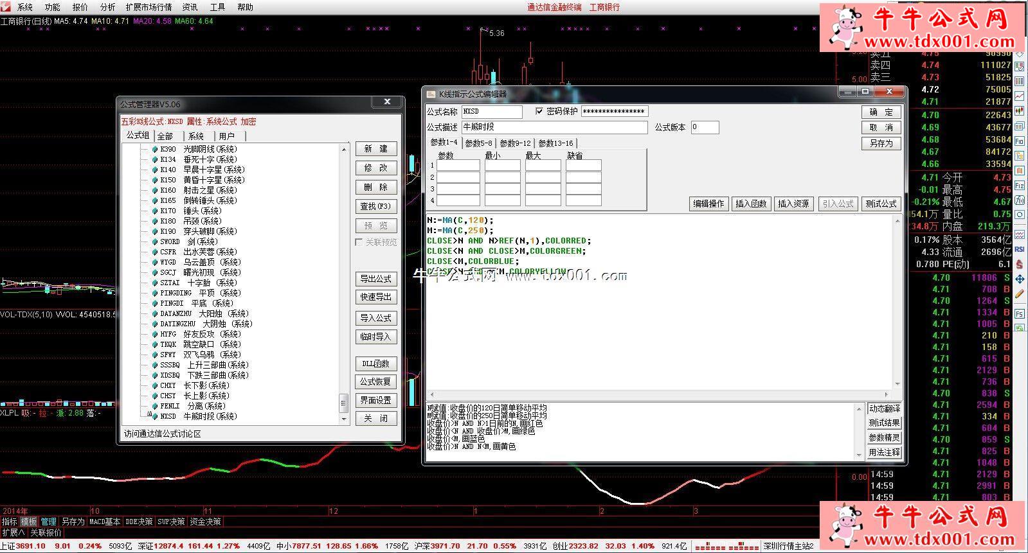Click the 参数精灵 button
Screen dimensions: 1028x553
tap(885, 437)
